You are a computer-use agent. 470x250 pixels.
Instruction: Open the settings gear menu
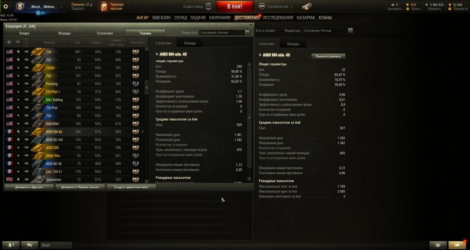point(5,6)
